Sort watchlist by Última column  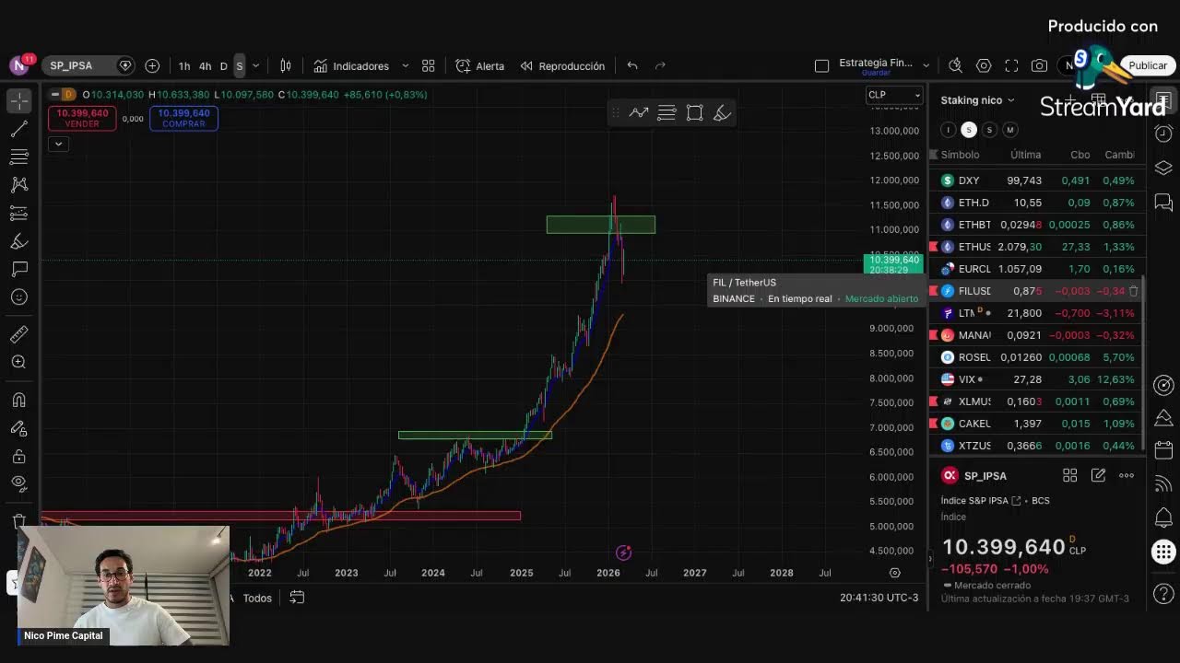(1025, 155)
